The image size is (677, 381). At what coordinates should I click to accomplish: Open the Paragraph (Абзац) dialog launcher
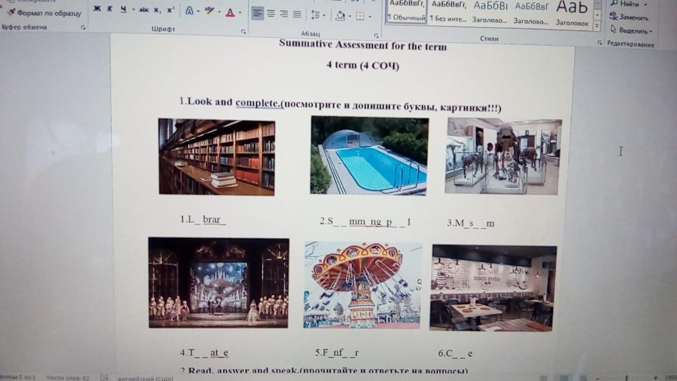pyautogui.click(x=377, y=35)
